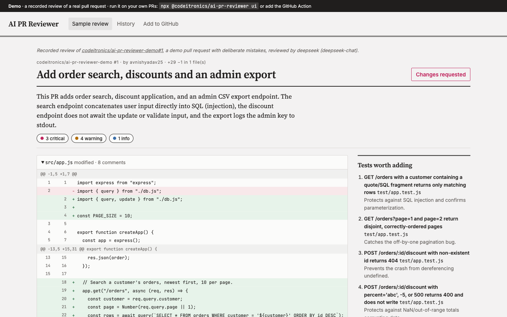Click the added import query, update line
This screenshot has width=507, height=317.
[192, 199]
